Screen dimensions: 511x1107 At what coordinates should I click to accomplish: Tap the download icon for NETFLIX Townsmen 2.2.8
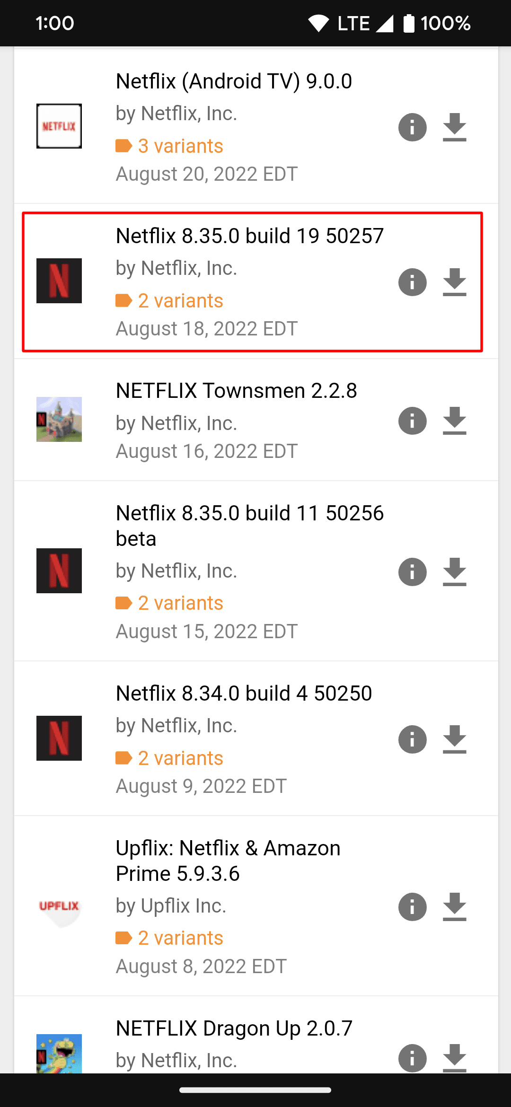pos(454,421)
